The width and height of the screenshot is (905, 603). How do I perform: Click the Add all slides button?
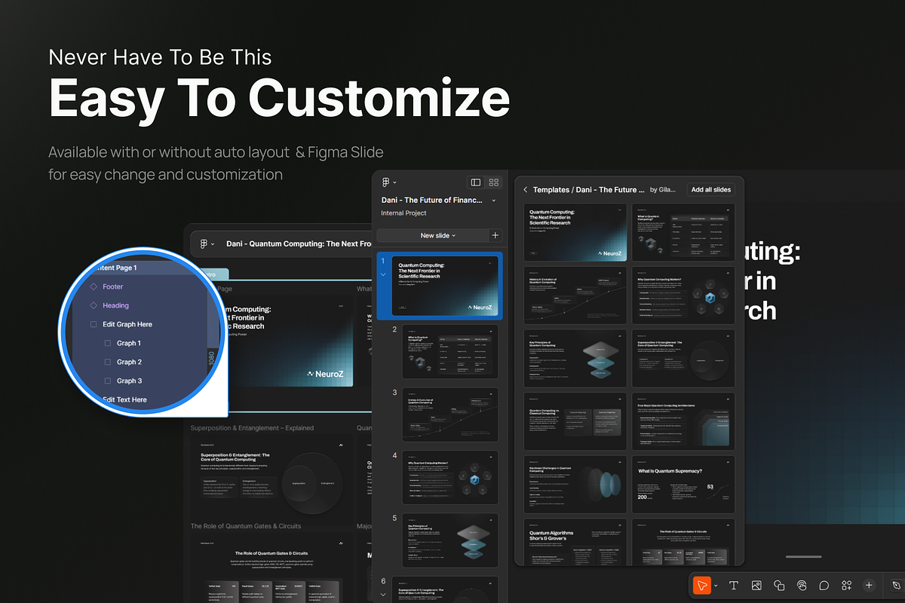711,190
